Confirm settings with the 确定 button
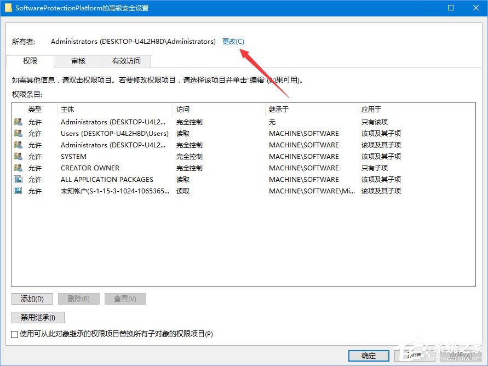The image size is (488, 366). [x=368, y=356]
